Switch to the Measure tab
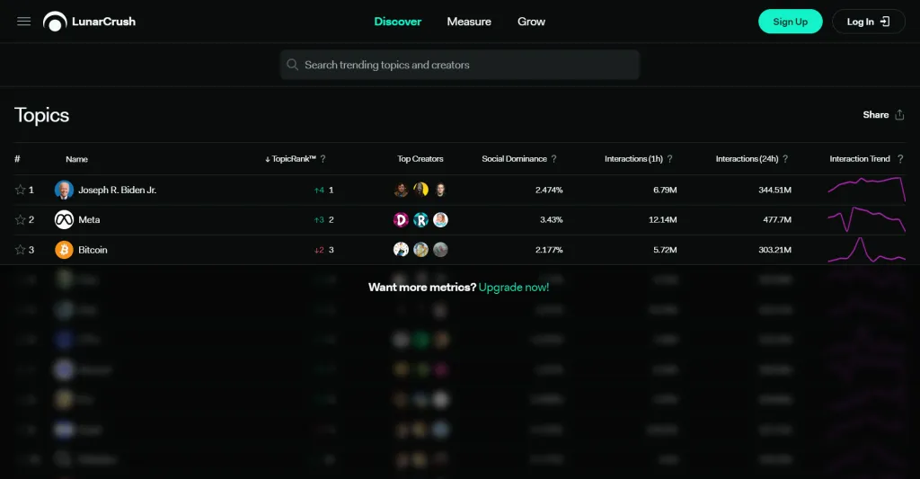 pyautogui.click(x=469, y=22)
